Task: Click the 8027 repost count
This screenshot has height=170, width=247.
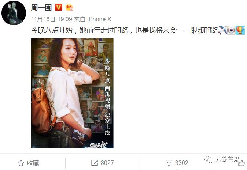Action: [x=107, y=163]
